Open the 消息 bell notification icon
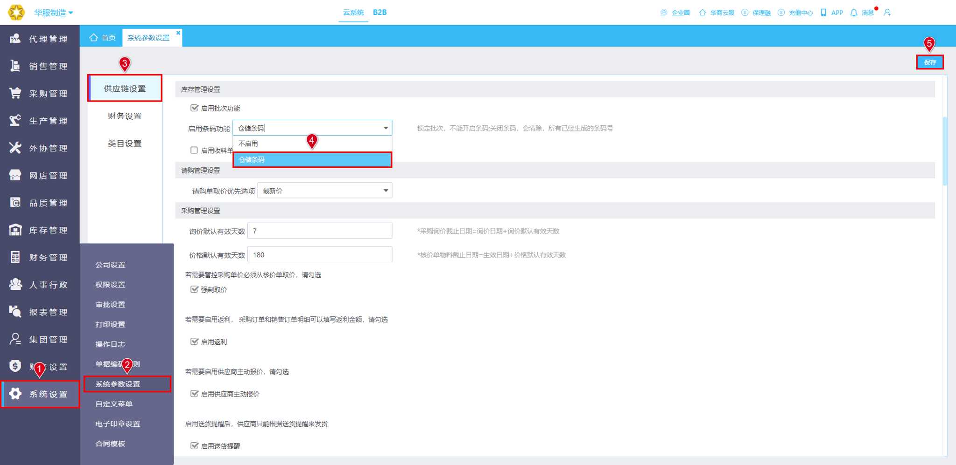 (x=854, y=13)
